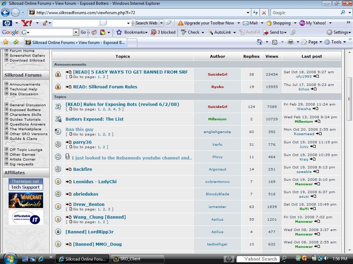Screen dimensions: 353x264
Task: Click the Affordable IT affiliate banner
Action: (26, 217)
